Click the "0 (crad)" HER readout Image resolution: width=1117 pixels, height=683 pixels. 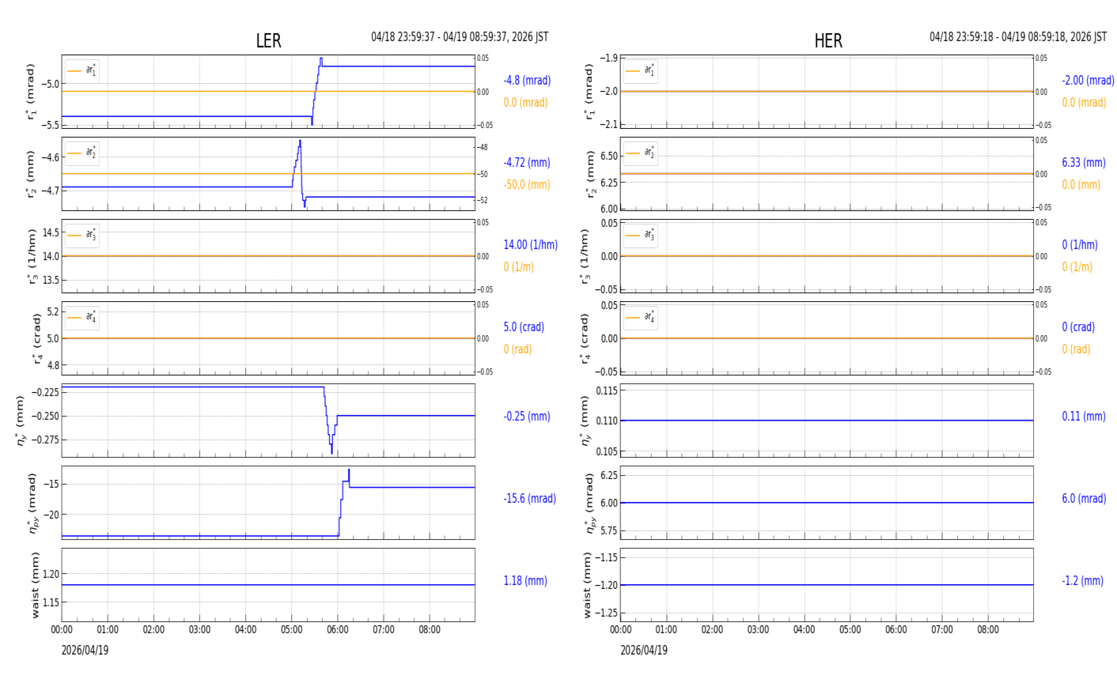point(1078,327)
